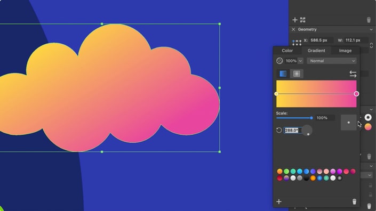This screenshot has width=376, height=211.
Task: Apply the orange gradient preset swatch in first row
Action: pos(279,171)
